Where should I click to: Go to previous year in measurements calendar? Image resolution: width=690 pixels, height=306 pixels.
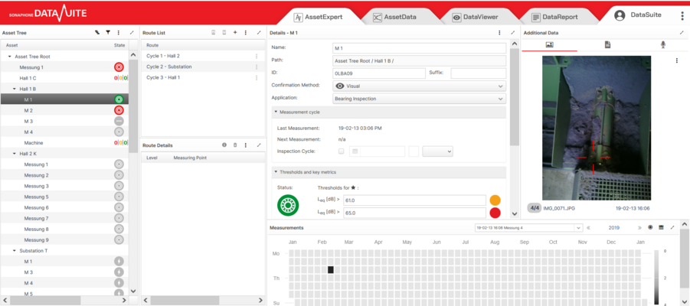(588, 227)
